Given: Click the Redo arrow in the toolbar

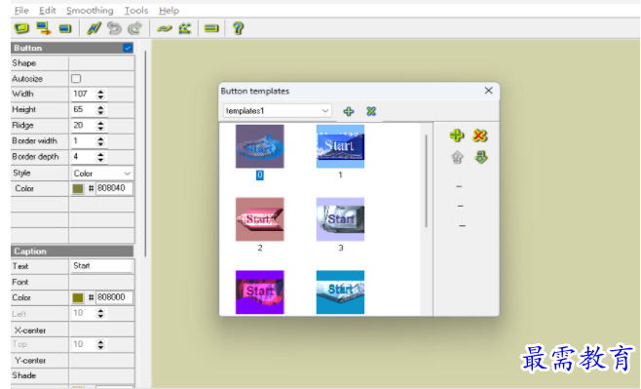Looking at the screenshot, I should point(134,28).
